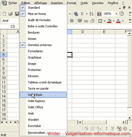Viewport: 132px width, 137px height.
Task: Click the horizontal scrollbar thumb
Action: coord(94,122)
